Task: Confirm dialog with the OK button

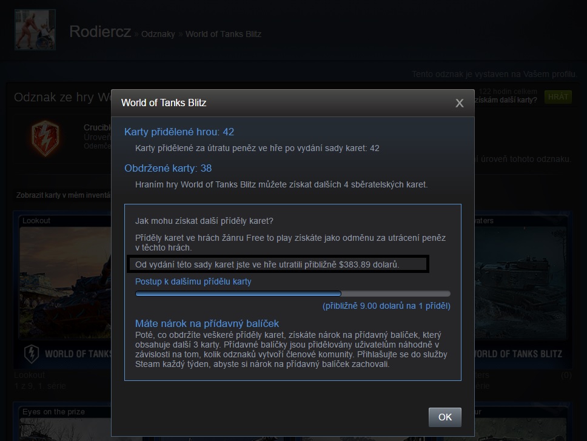Action: click(x=444, y=417)
